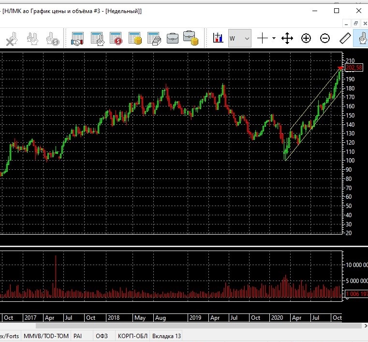Click the add chart icon
Image resolution: width=368 pixels, height=342 pixels.
coord(218,38)
